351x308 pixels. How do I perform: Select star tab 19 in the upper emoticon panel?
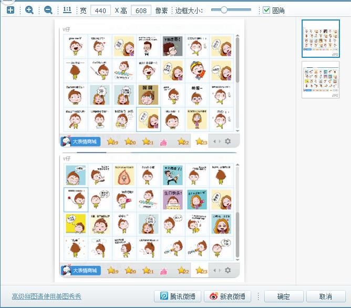click(112, 141)
